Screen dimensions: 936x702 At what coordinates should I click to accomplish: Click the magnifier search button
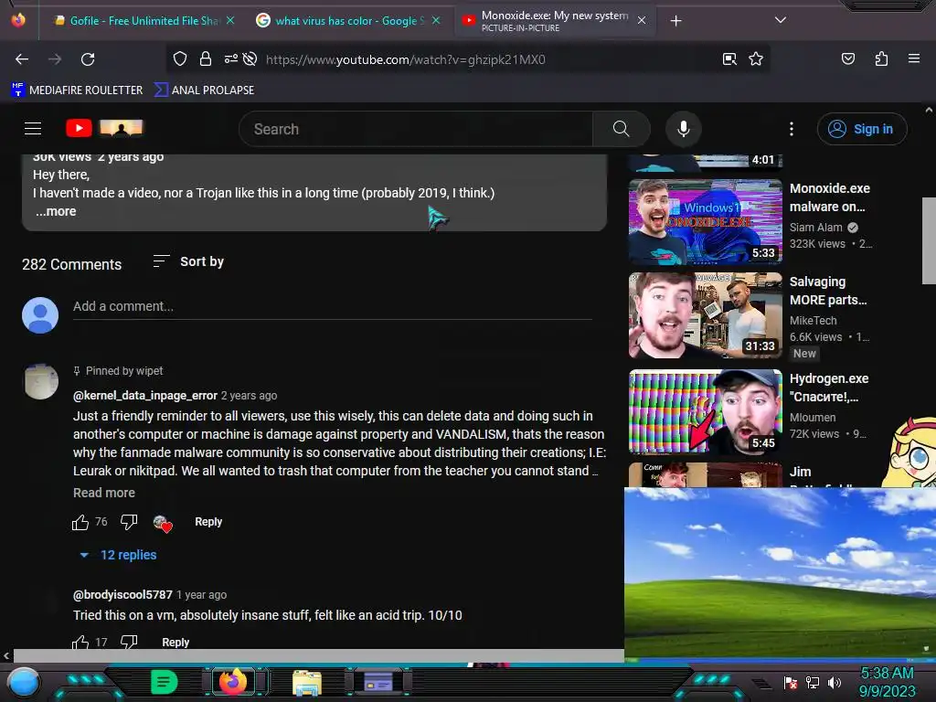[621, 129]
